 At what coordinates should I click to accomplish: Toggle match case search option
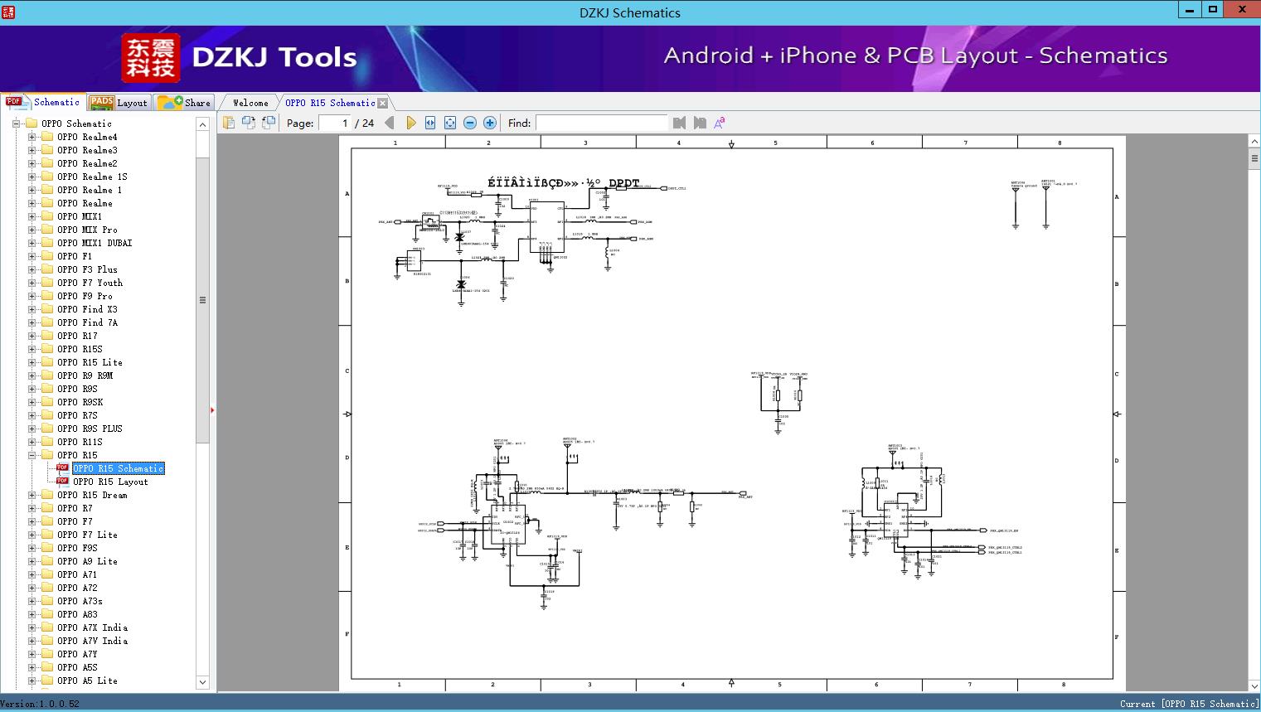pyautogui.click(x=720, y=123)
